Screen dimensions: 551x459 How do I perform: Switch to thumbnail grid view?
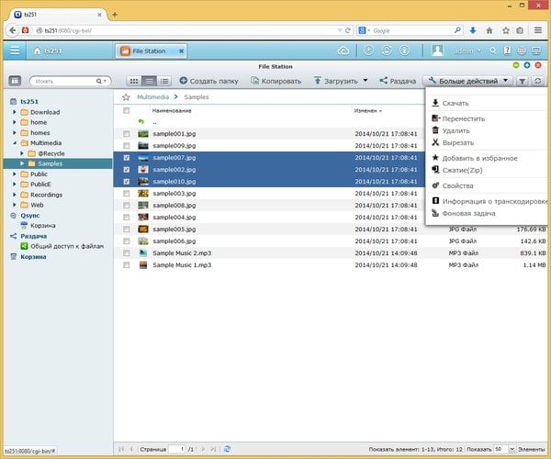click(x=134, y=81)
